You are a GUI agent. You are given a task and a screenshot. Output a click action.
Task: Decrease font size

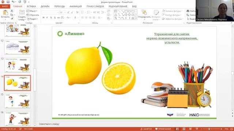72,12
